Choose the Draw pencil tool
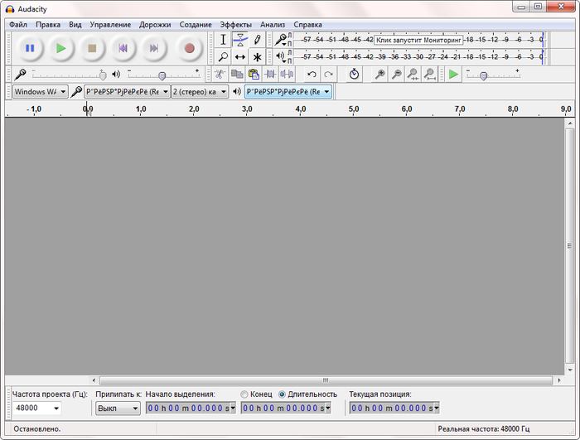Screen dimensions: 580x440 [x=257, y=40]
